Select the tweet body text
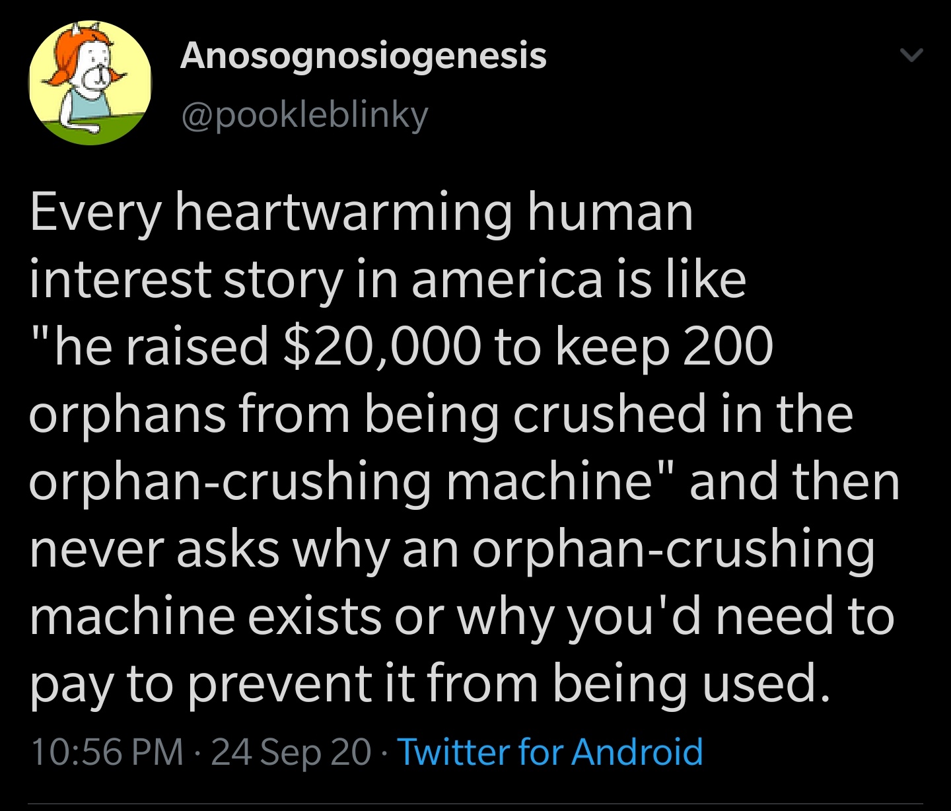Viewport: 951px width, 811px height. pos(462,449)
